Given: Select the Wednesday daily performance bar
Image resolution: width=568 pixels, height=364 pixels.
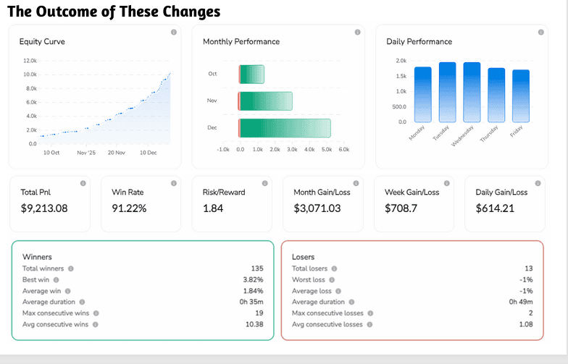Looking at the screenshot, I should tap(472, 93).
